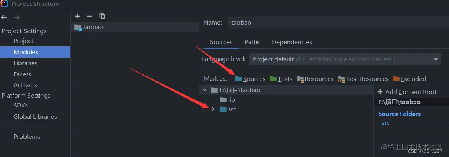Switch to the Paths tab
Viewport: 449px width, 157px height.
[x=252, y=42]
